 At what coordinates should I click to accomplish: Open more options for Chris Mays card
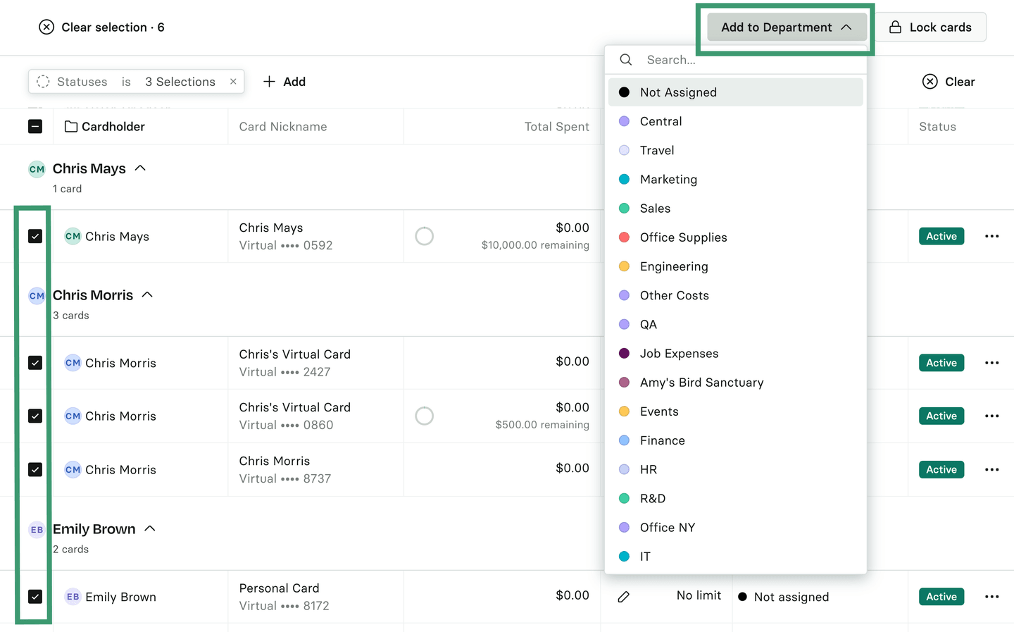pos(991,237)
